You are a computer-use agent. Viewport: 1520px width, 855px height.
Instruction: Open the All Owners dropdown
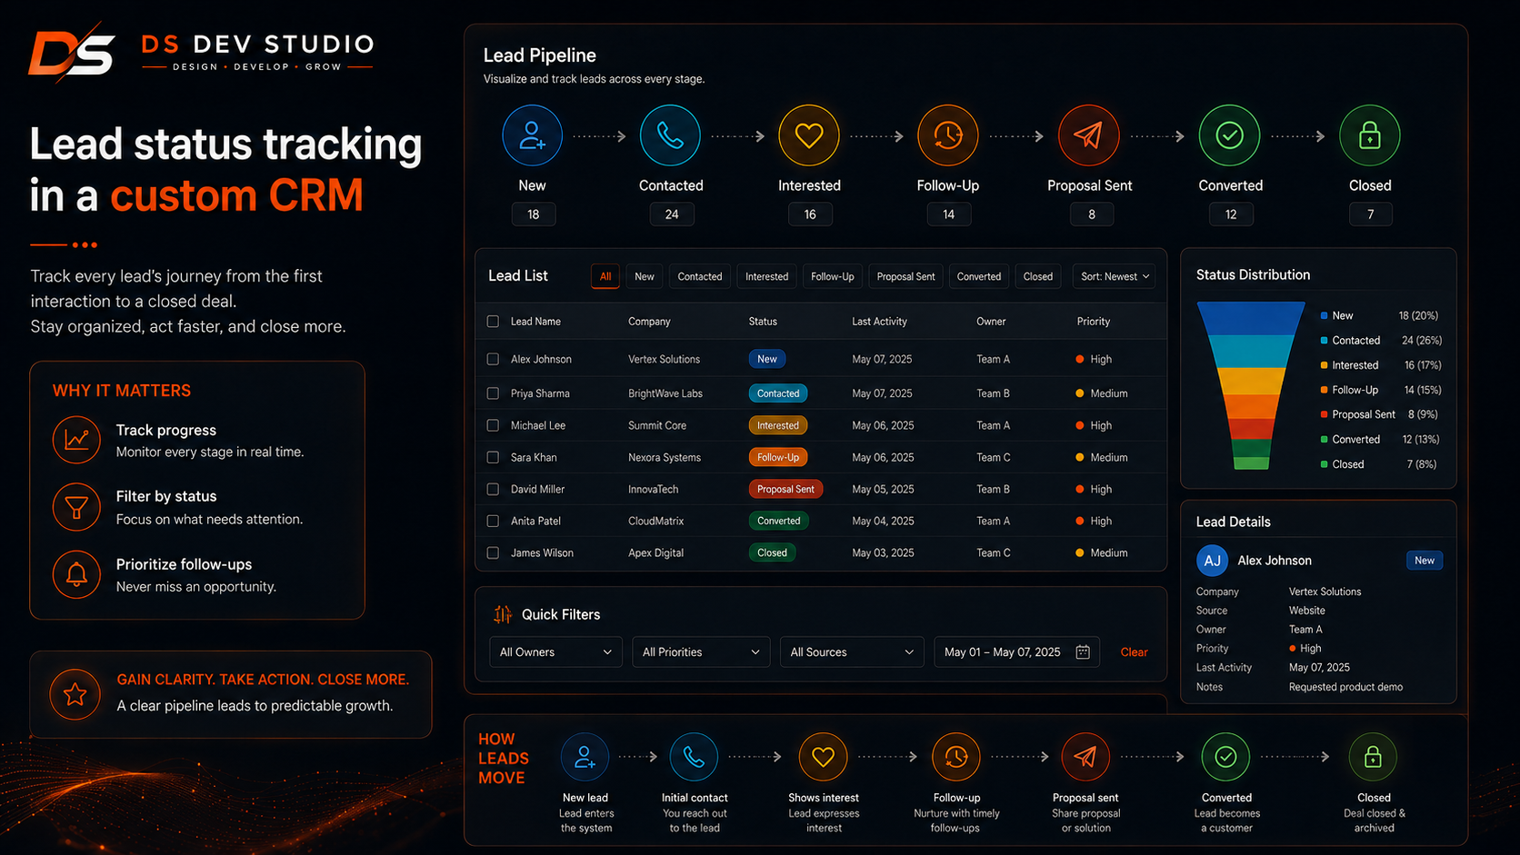point(555,651)
